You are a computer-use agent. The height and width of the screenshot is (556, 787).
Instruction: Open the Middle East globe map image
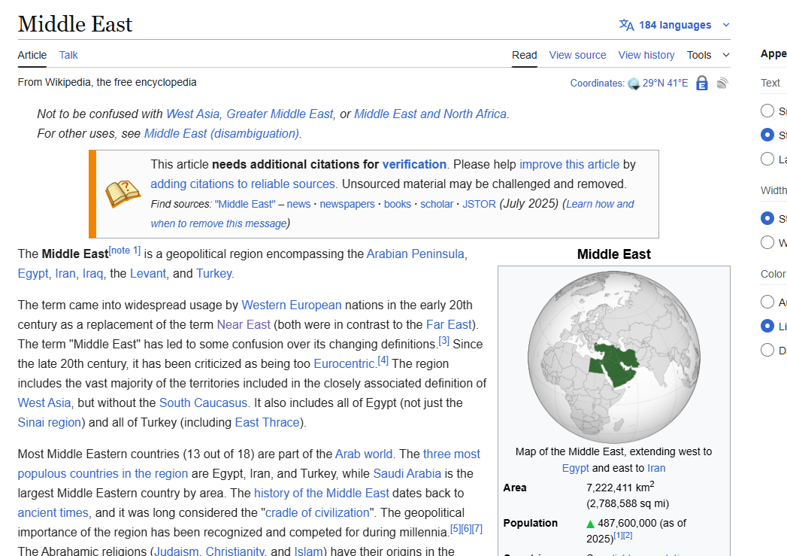pos(614,356)
